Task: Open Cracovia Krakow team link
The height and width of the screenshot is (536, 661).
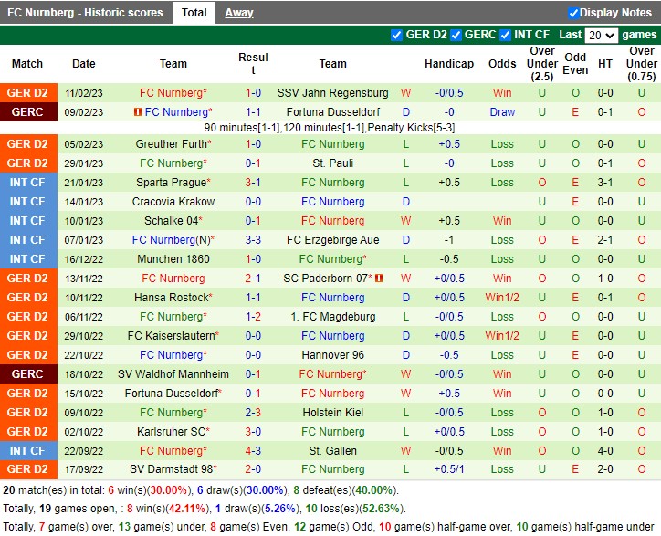Action: [173, 202]
